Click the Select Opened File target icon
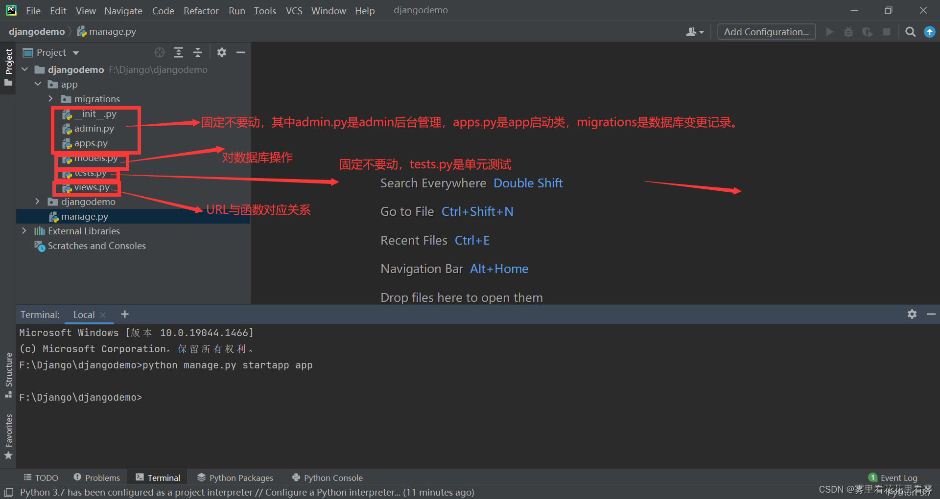This screenshot has width=940, height=499. [x=160, y=52]
